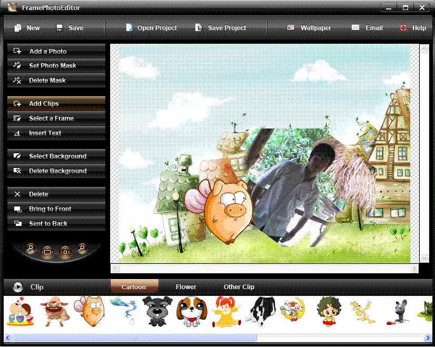This screenshot has height=347, width=435.
Task: Click the New document icon
Action: [18, 28]
